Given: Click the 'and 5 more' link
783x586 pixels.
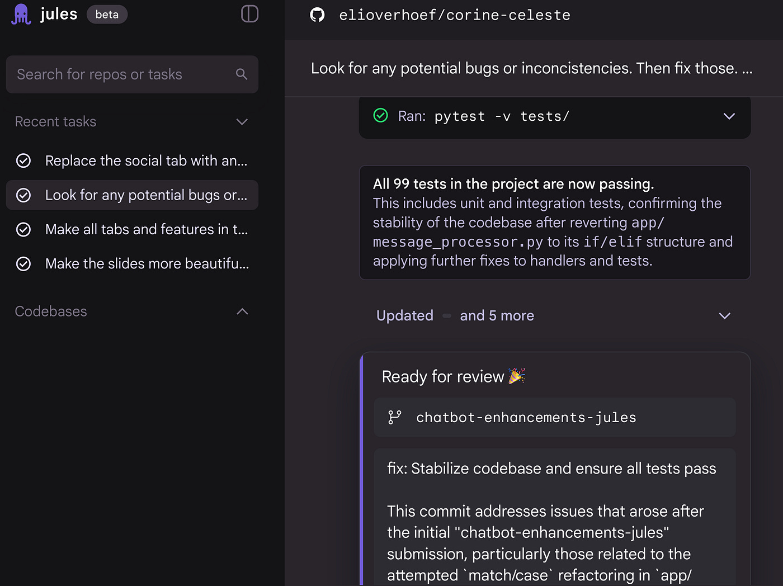Looking at the screenshot, I should pyautogui.click(x=497, y=315).
